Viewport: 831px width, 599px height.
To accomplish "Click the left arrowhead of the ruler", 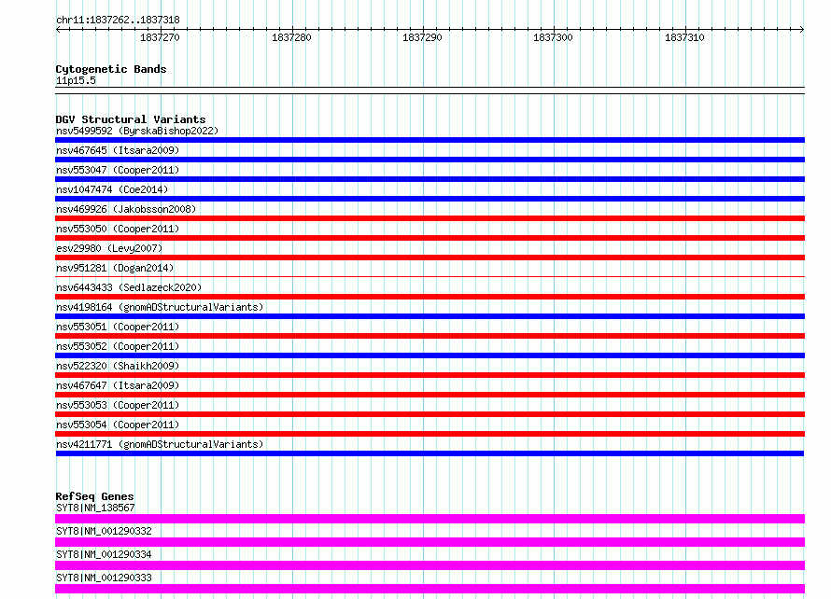I will point(58,29).
